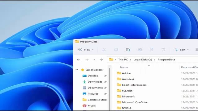Image resolution: width=198 pixels, height=111 pixels.
Task: Click the Desktop icon in sidebar
Action: 84,76
